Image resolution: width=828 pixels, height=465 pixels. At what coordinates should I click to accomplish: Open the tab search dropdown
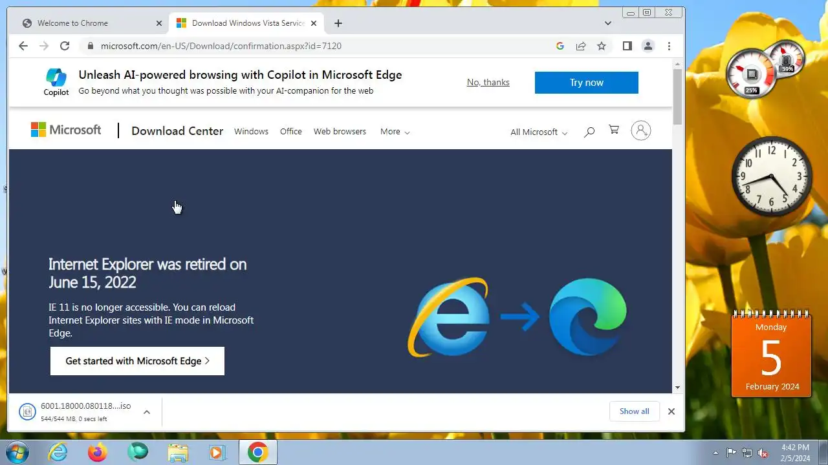click(x=607, y=23)
